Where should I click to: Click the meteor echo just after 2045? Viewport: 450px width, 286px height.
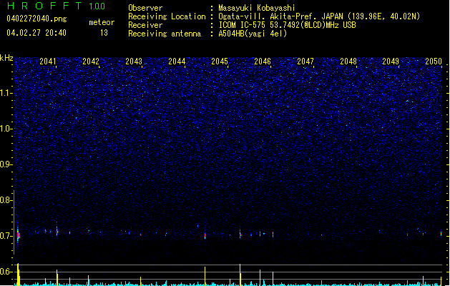click(240, 235)
